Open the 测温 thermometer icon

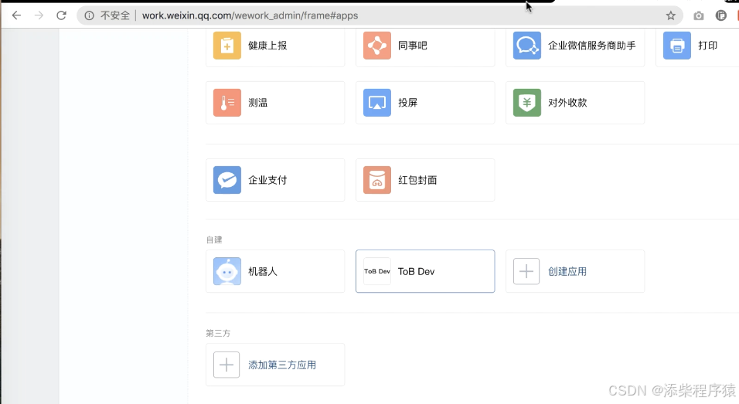click(x=226, y=103)
